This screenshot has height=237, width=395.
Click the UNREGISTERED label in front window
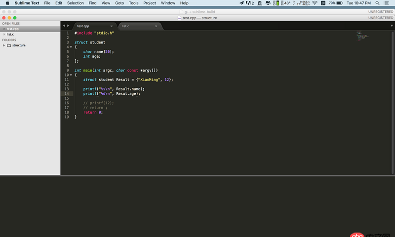[381, 18]
